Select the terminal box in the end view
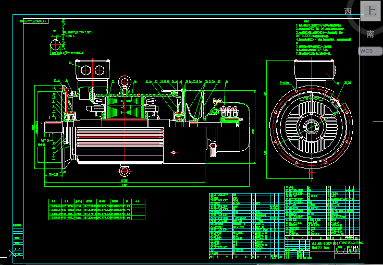The height and width of the screenshot is (265, 383). (314, 68)
